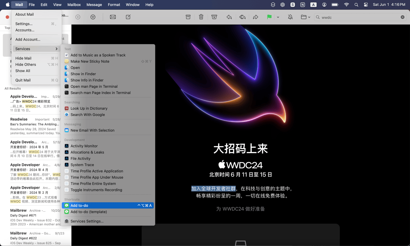Reply to the selected message

click(x=228, y=17)
